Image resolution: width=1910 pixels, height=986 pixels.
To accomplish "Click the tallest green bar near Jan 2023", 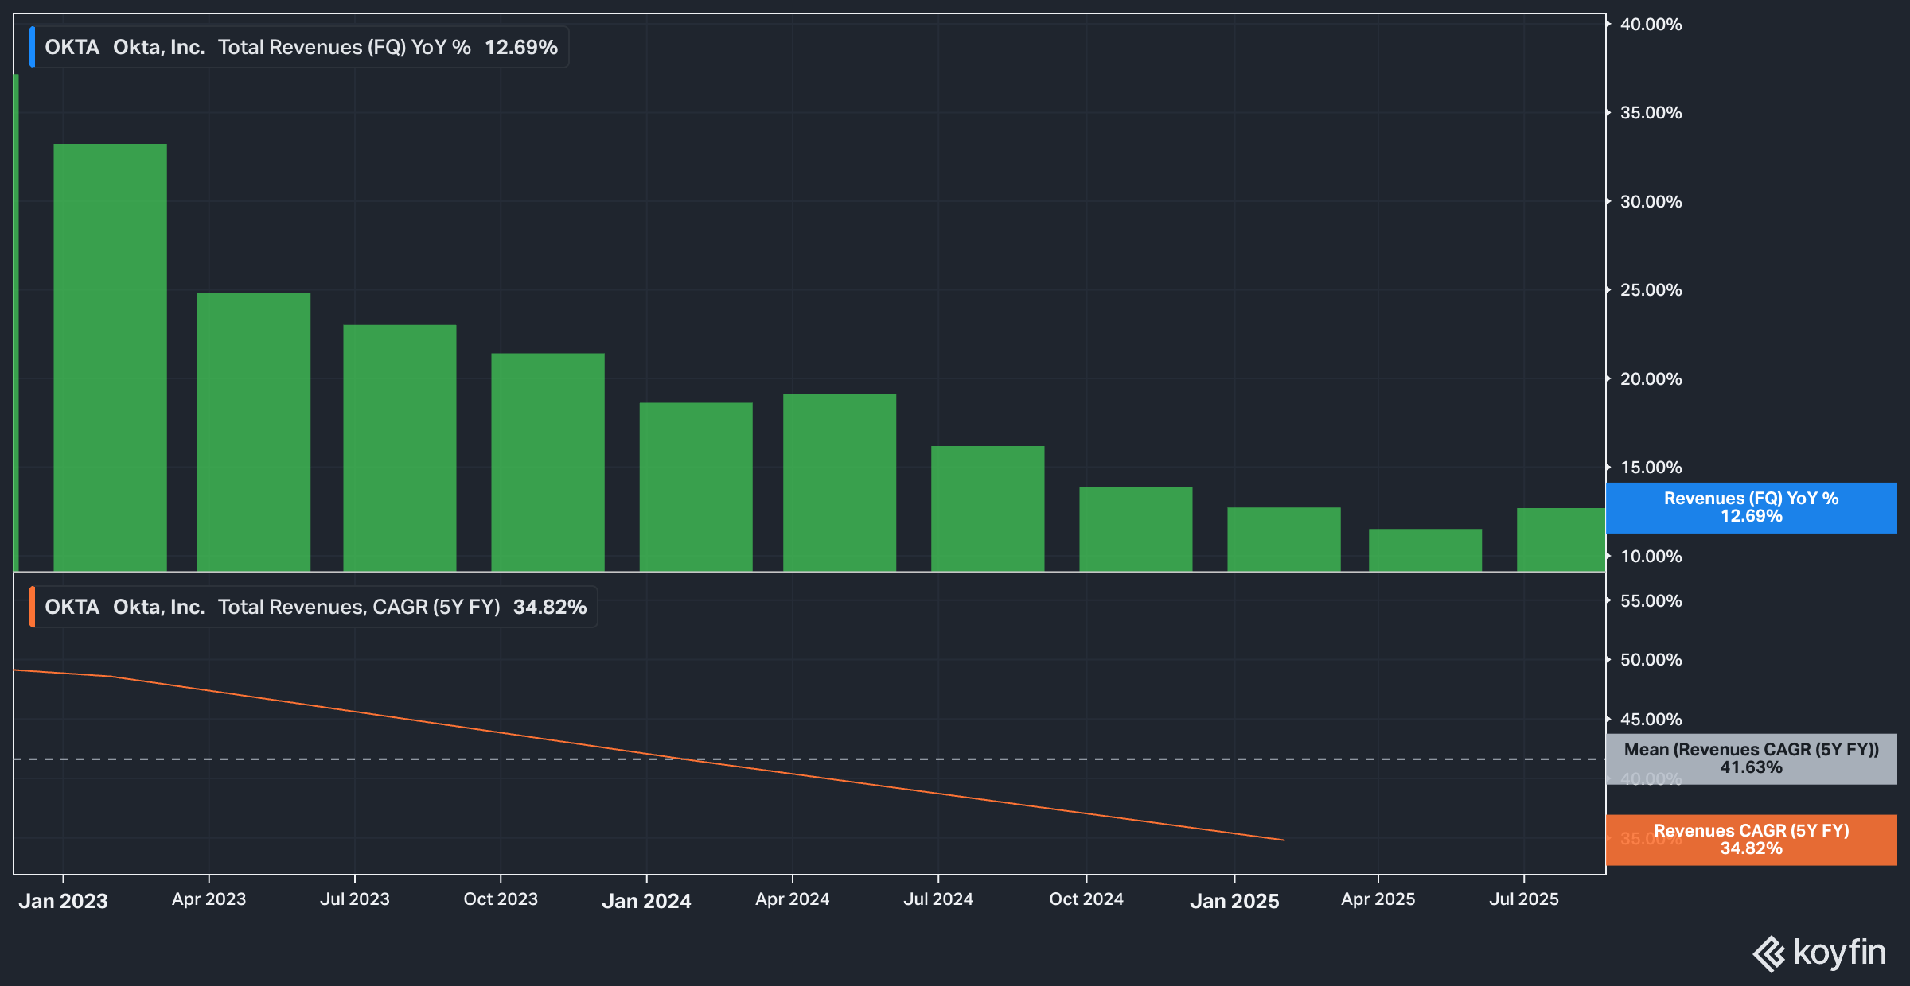I will tap(110, 358).
